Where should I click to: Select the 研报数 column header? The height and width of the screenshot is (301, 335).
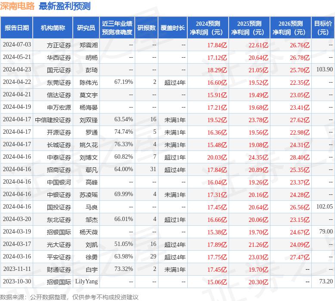146,28
